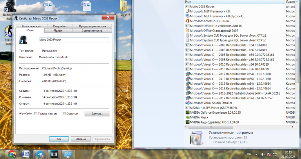The width and height of the screenshot is (301, 159).
Task: Click the Kurs 2 folder on desktop
Action: click(x=125, y=6)
